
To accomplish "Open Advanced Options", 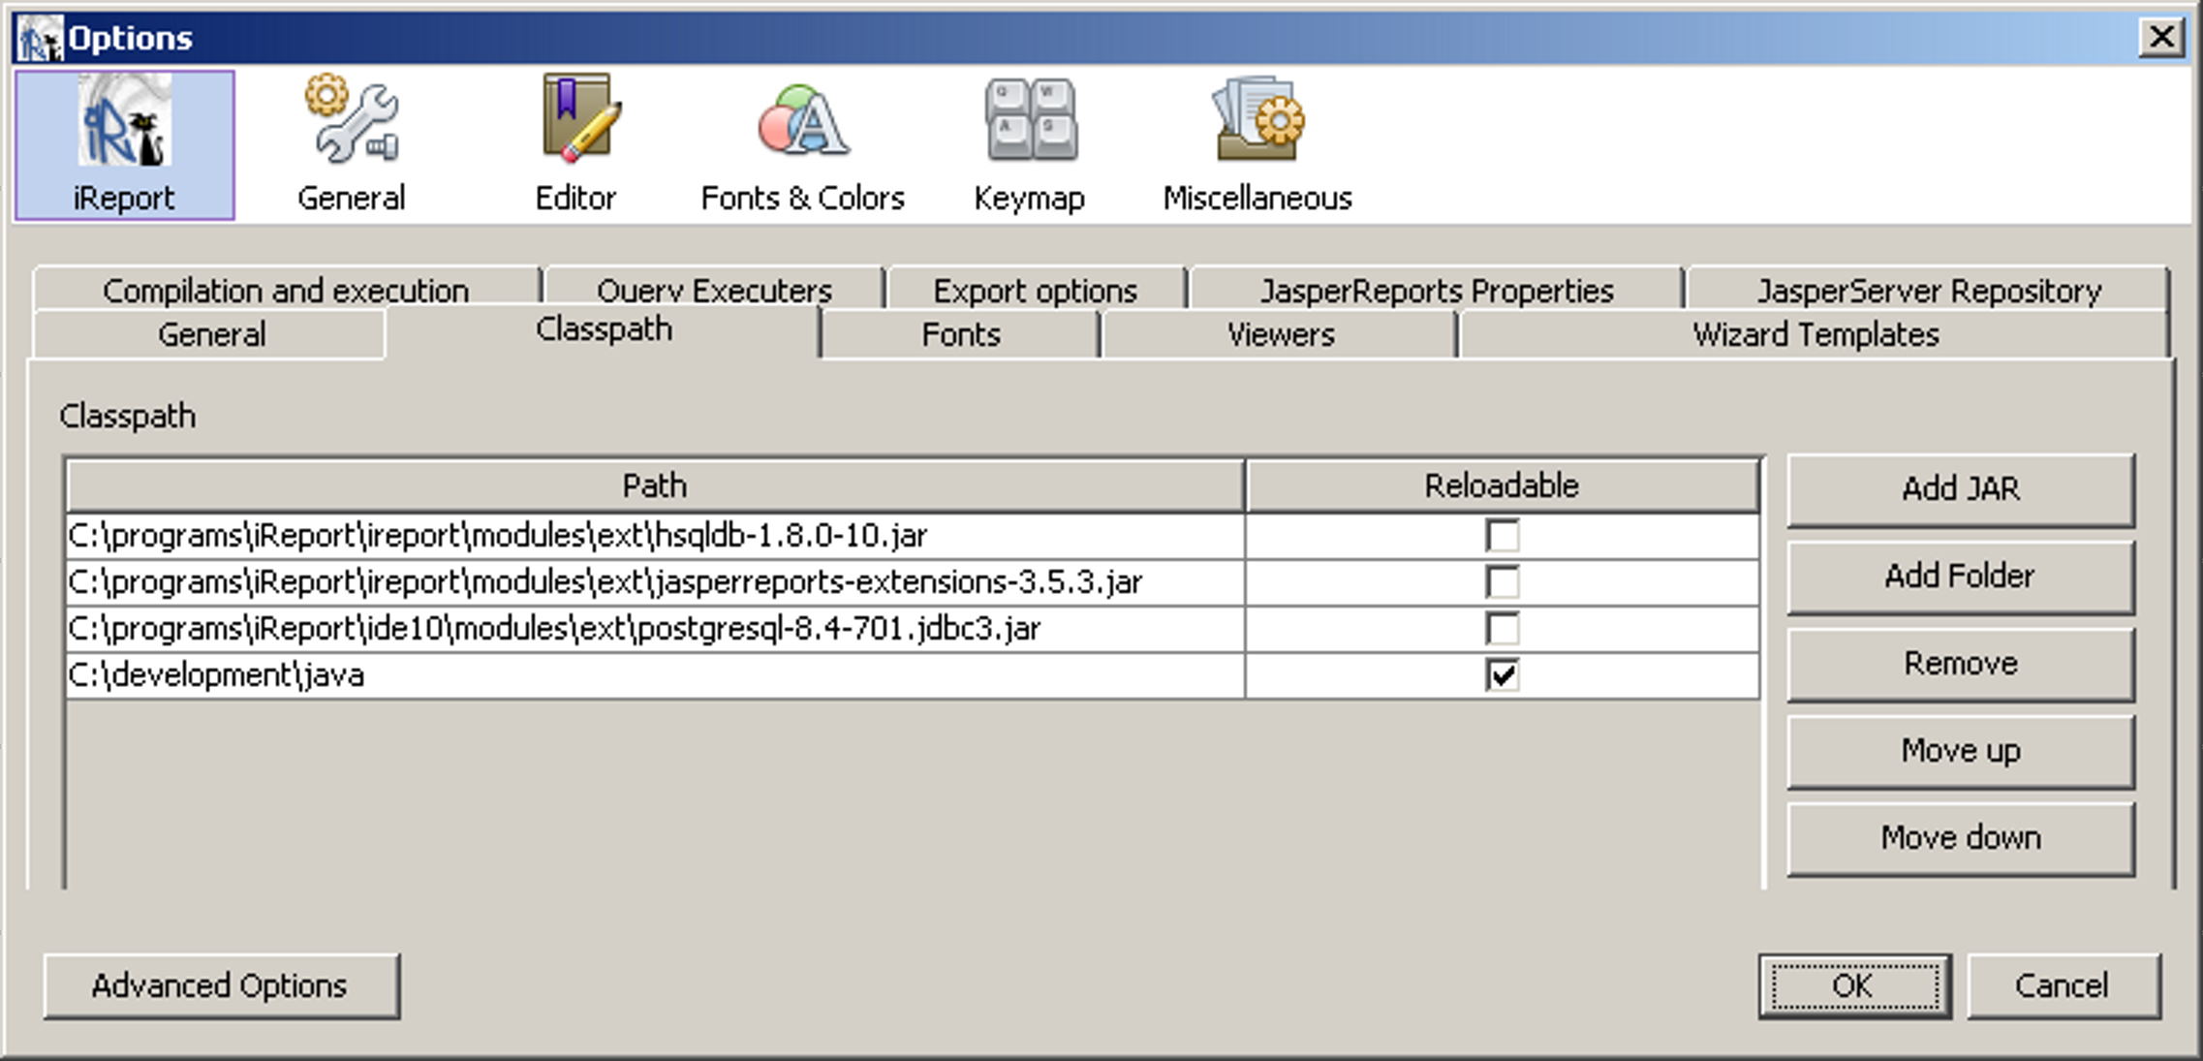I will 220,986.
